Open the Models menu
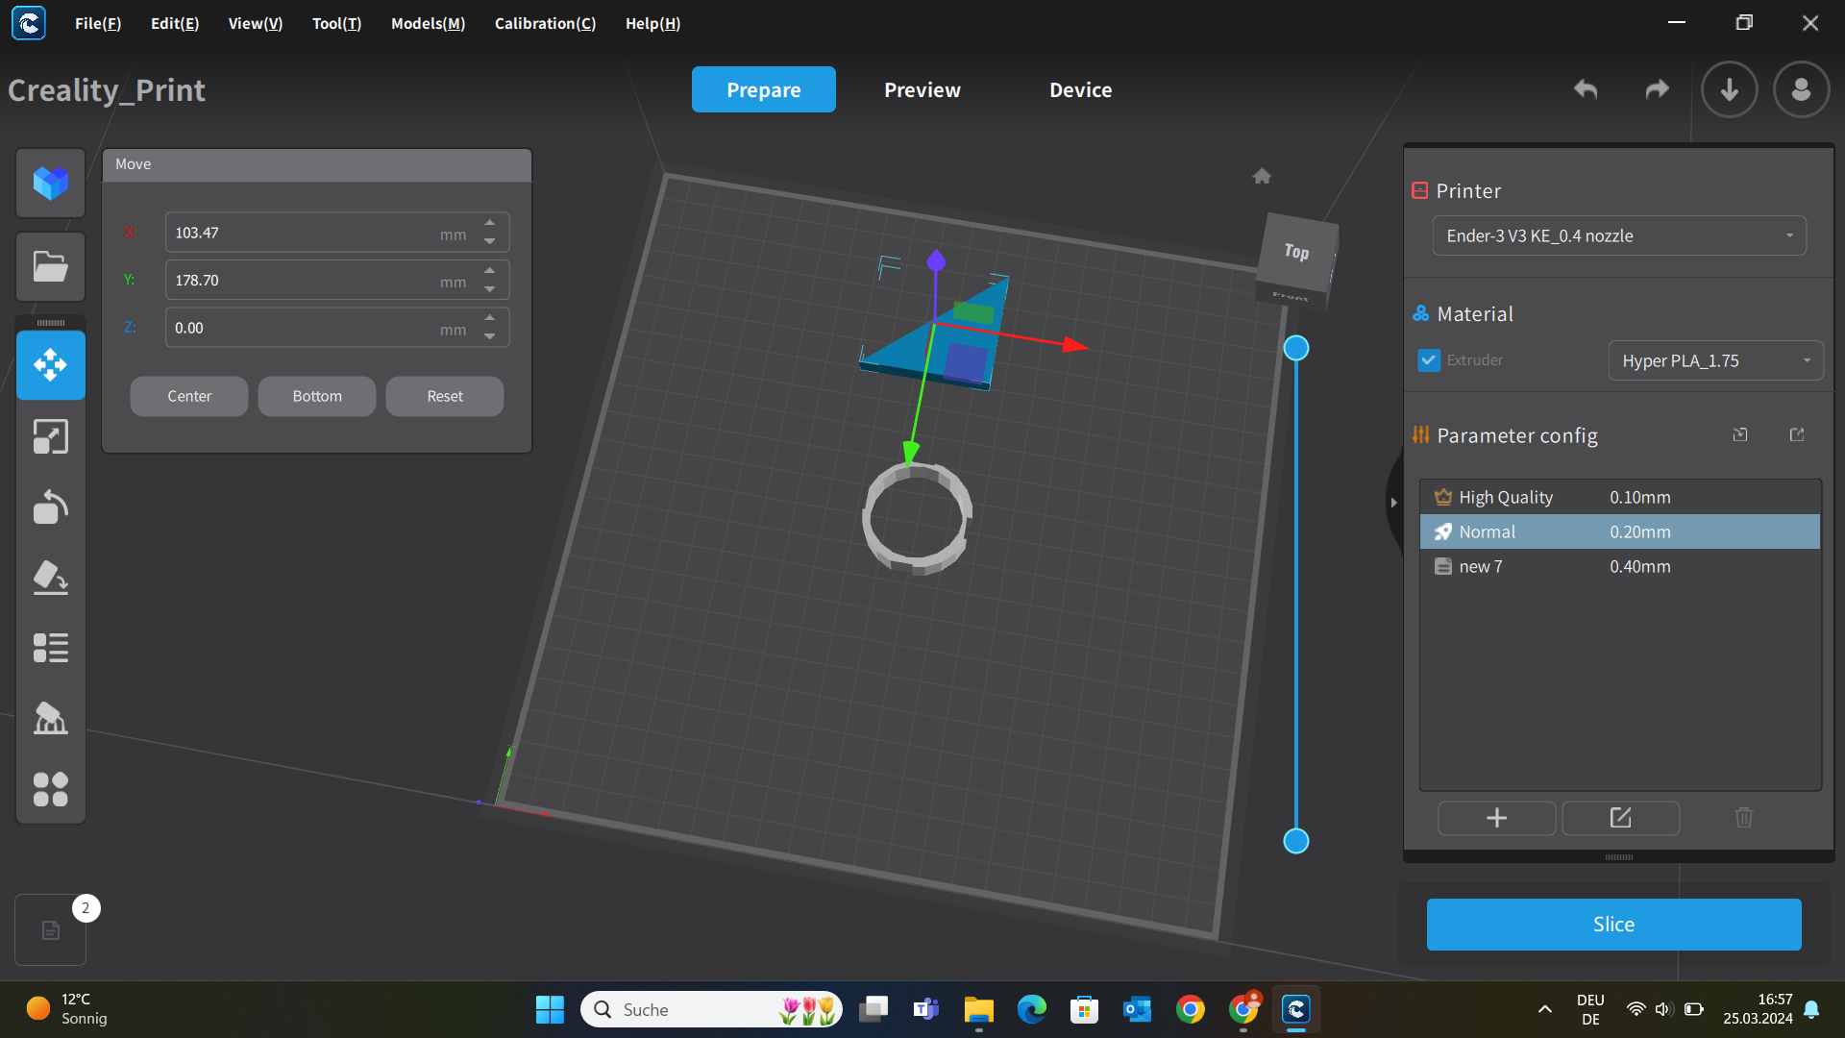The image size is (1845, 1038). [x=428, y=23]
